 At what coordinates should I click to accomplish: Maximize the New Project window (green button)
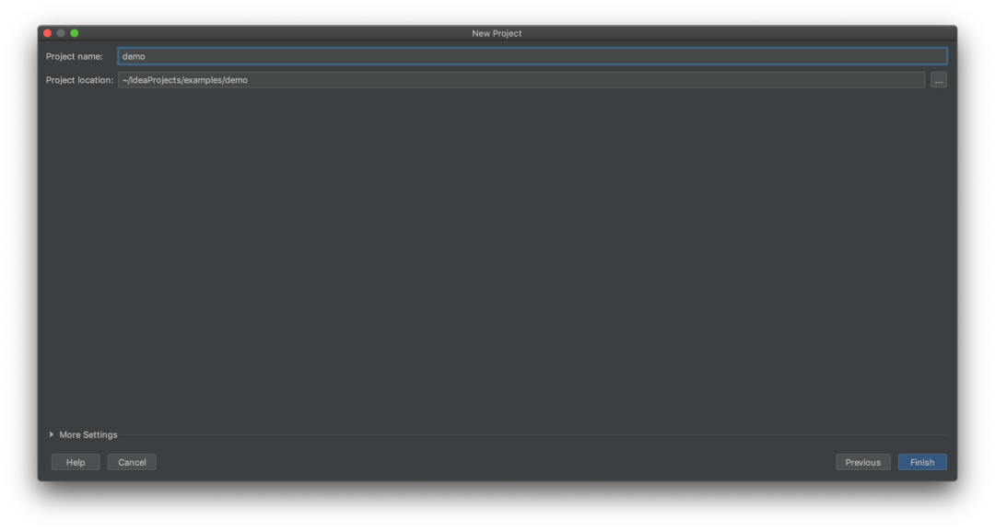(75, 33)
